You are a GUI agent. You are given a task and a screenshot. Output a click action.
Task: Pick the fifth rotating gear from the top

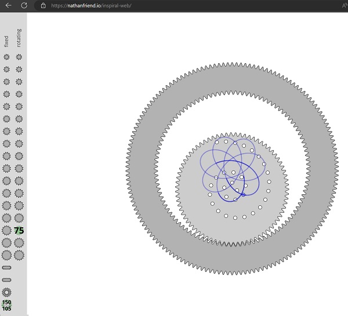tap(19, 107)
